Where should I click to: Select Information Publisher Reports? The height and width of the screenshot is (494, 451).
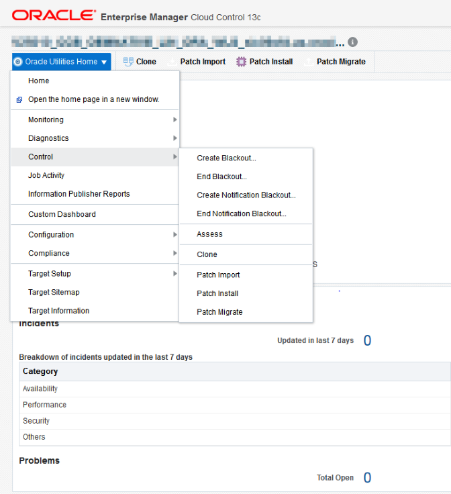pos(95,194)
